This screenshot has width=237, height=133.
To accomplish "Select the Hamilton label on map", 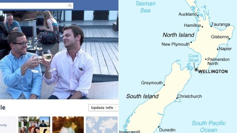I will click(192, 25).
